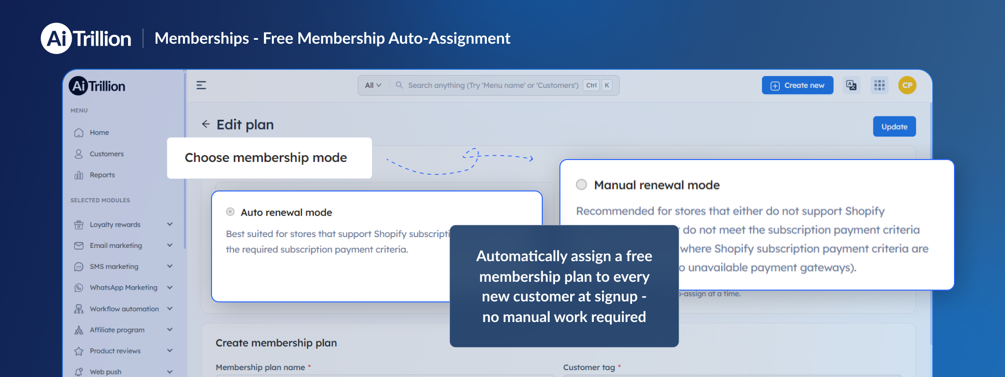Viewport: 1005px width, 377px height.
Task: Expand Loyalty rewards chevron
Action: click(170, 224)
